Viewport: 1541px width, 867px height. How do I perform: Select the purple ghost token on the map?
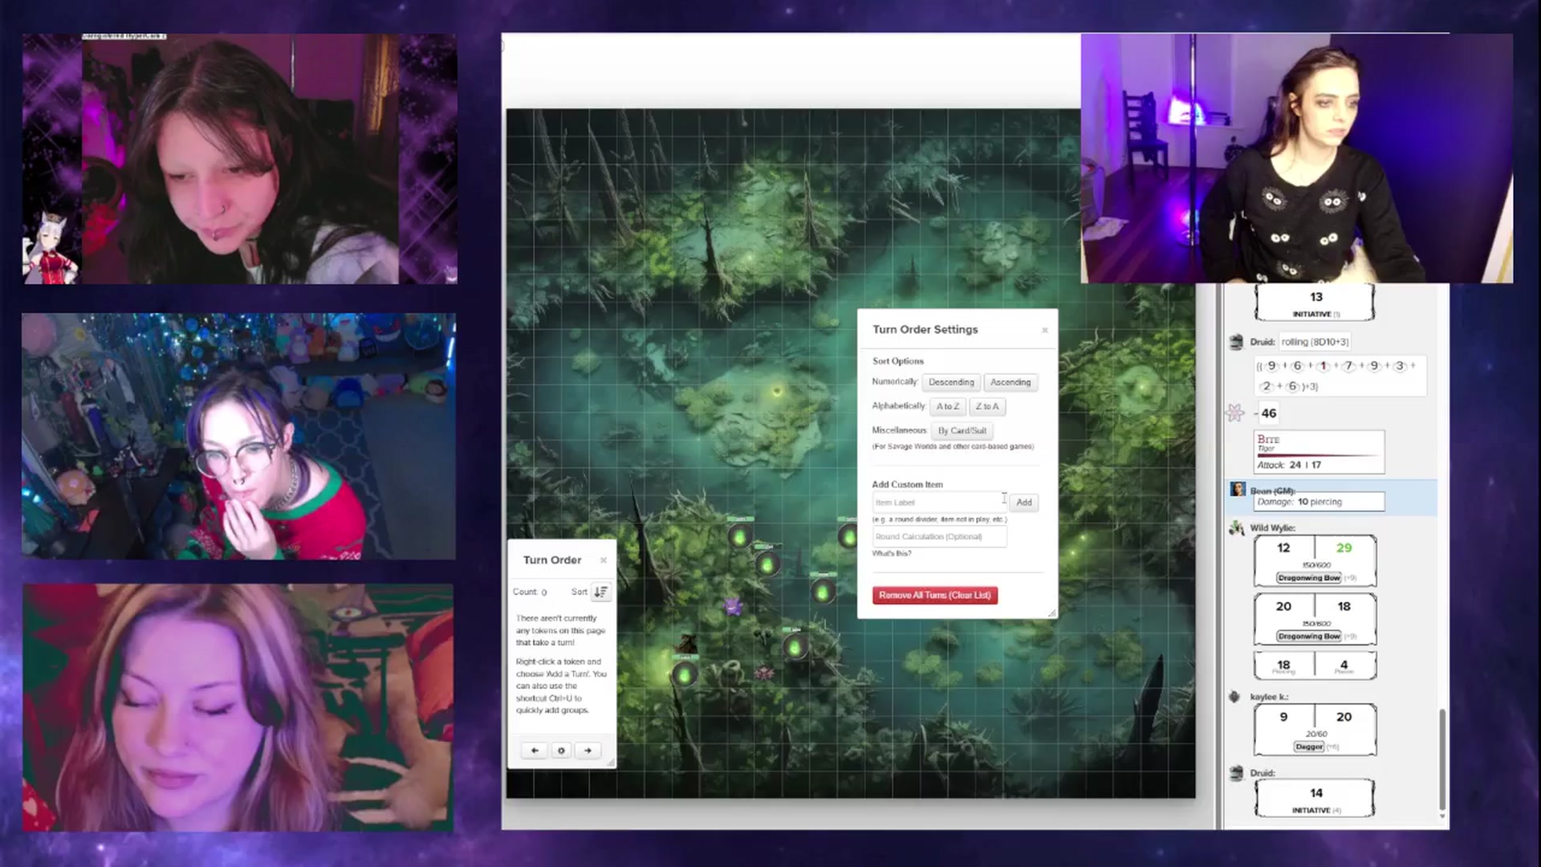click(x=733, y=606)
